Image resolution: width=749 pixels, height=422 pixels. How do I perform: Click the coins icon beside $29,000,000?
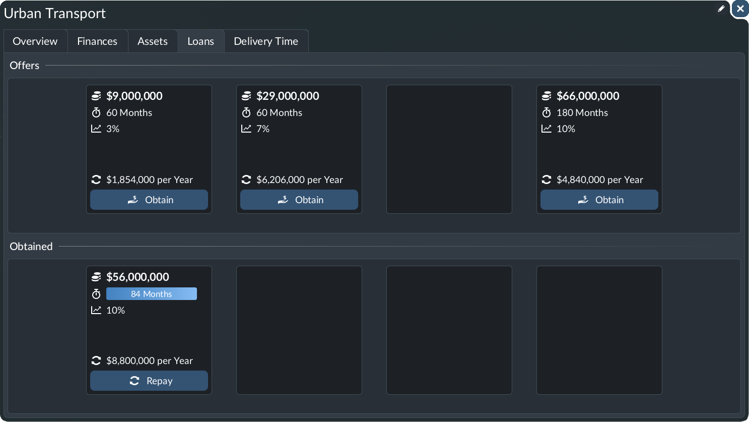coord(246,96)
